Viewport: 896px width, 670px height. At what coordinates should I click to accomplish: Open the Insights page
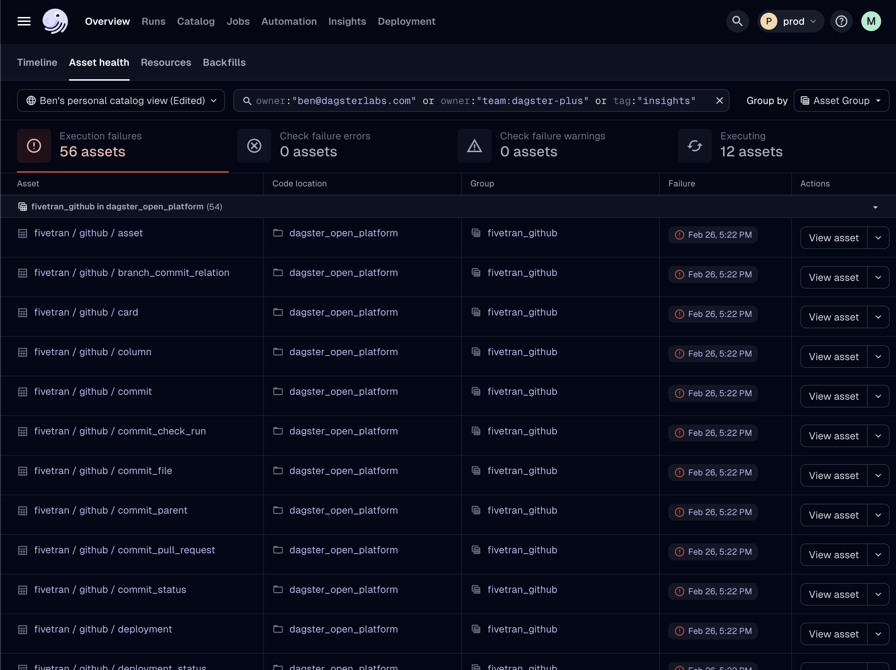click(347, 22)
